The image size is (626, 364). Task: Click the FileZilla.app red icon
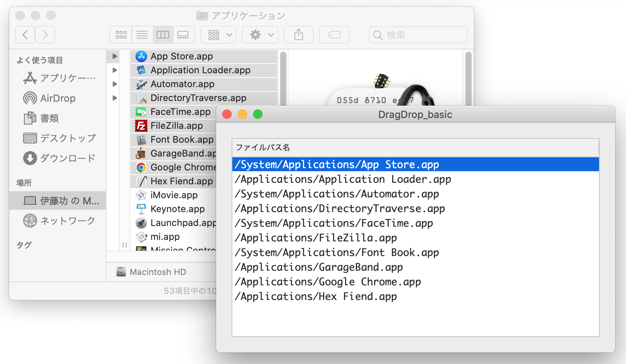click(x=141, y=126)
